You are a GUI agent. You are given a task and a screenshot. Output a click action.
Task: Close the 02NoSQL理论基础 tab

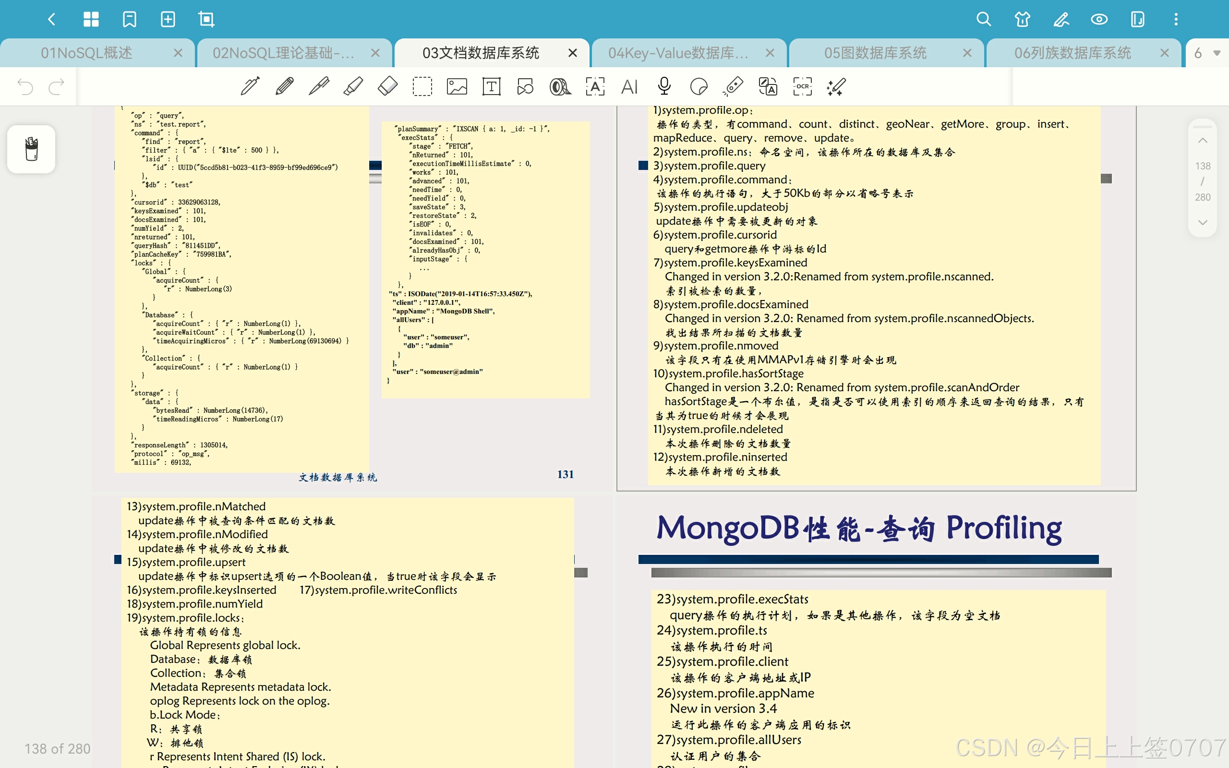click(375, 53)
